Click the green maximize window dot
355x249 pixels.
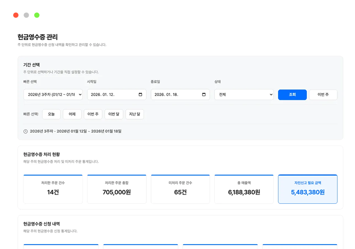[x=37, y=15]
